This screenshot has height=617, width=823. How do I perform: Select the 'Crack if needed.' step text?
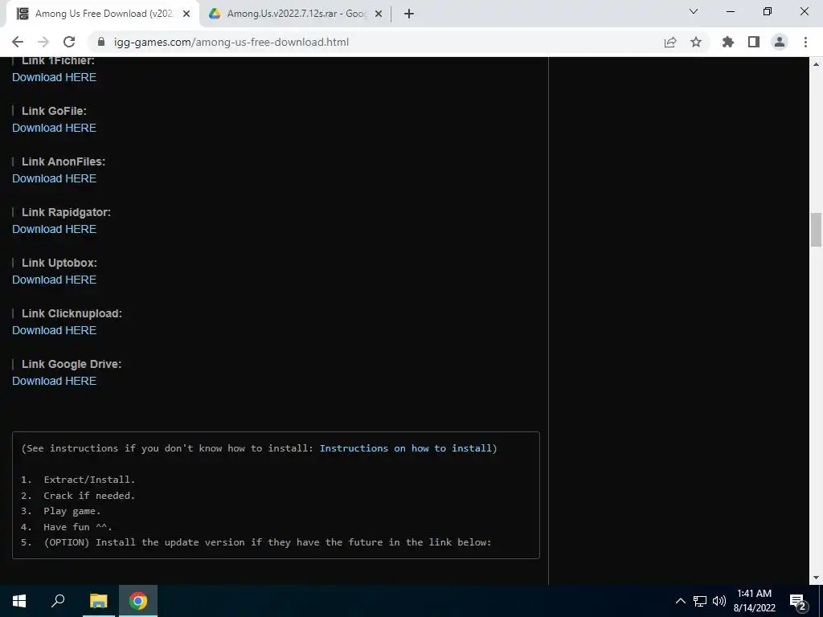[x=89, y=495]
